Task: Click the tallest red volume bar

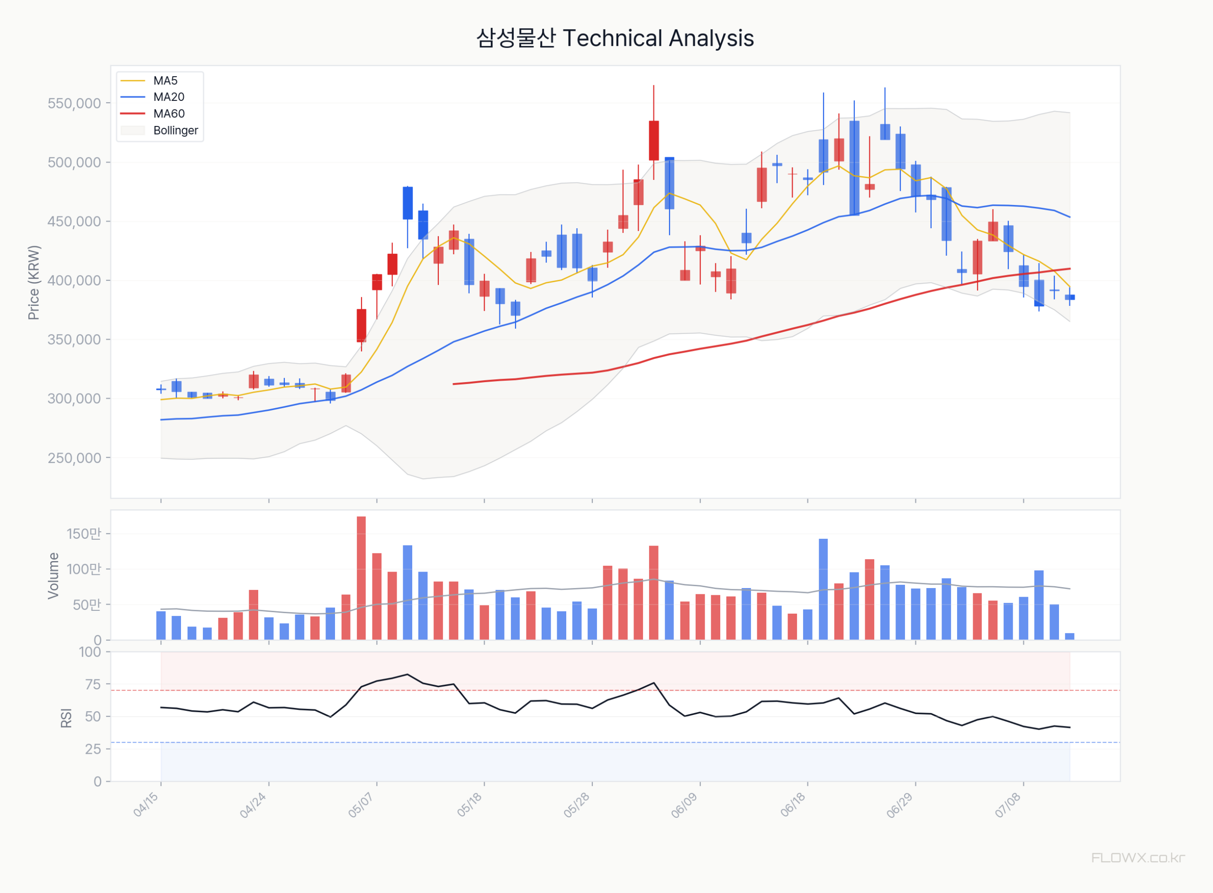Action: click(x=361, y=579)
